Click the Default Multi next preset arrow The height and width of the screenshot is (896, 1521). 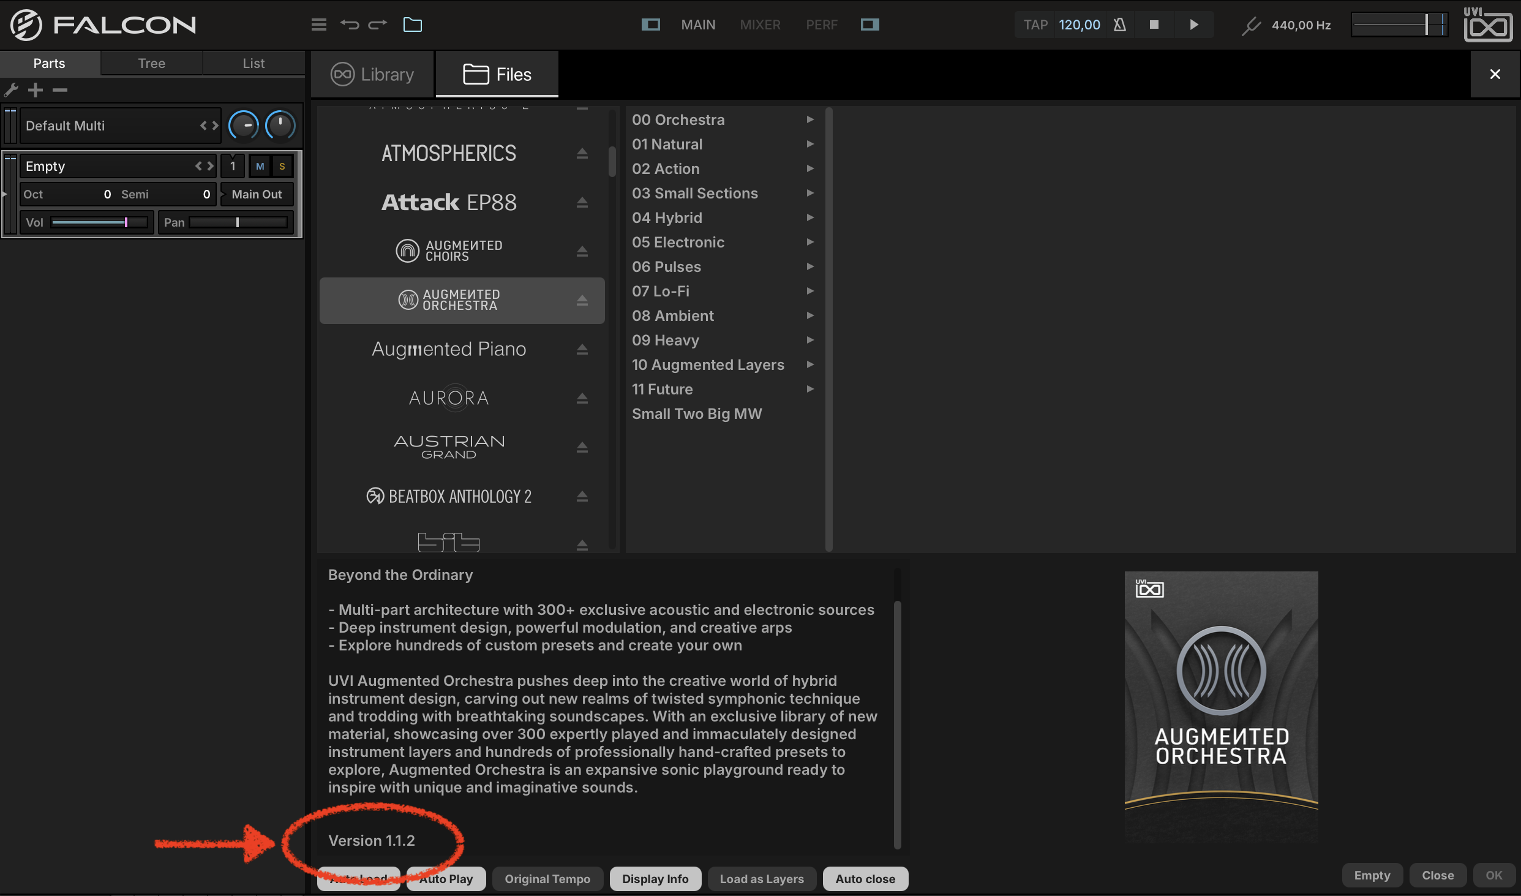(x=216, y=126)
